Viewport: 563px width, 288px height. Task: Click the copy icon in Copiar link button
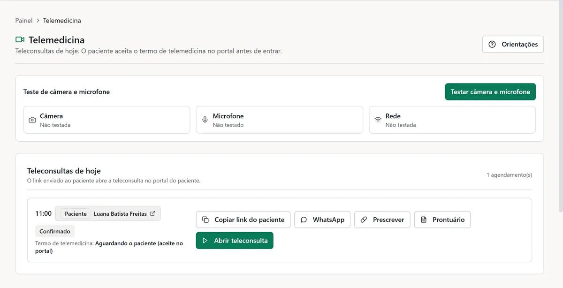coord(205,220)
